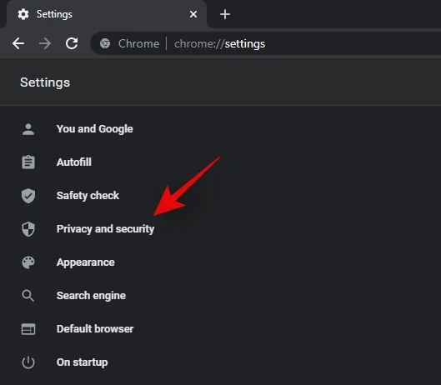
Task: Click the person icon beside You and Google
Action: [x=28, y=129]
